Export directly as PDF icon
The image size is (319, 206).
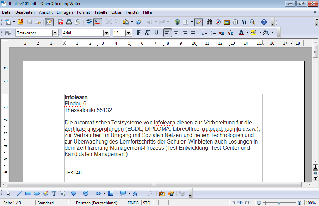[x=60, y=22]
